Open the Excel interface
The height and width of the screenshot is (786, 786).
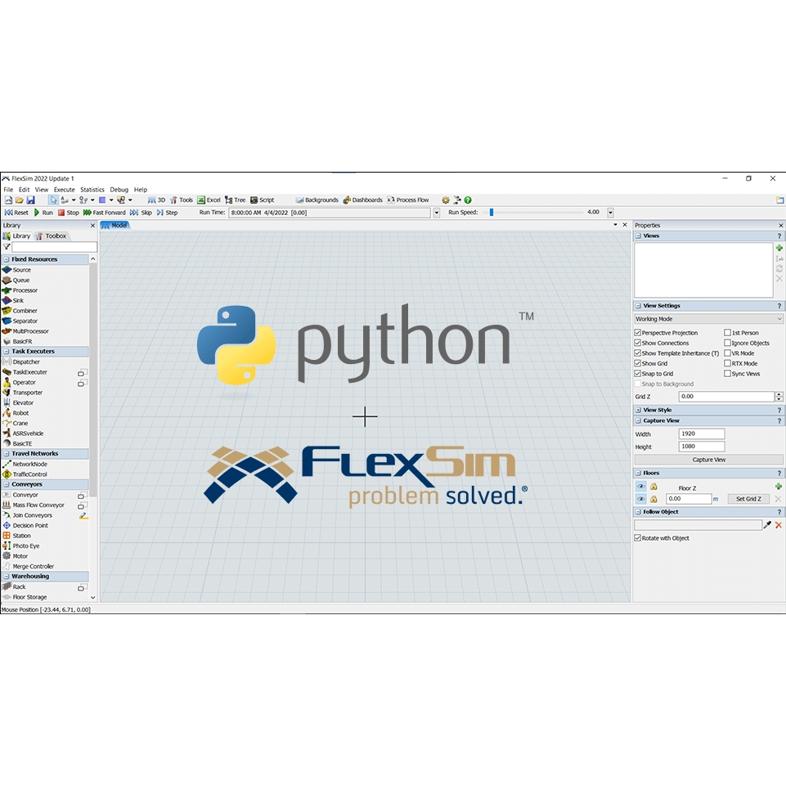click(x=209, y=200)
